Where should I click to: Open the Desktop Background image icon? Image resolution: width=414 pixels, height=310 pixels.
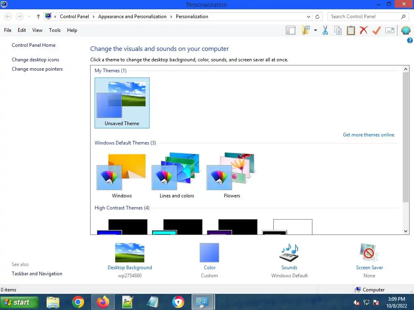pyautogui.click(x=130, y=253)
